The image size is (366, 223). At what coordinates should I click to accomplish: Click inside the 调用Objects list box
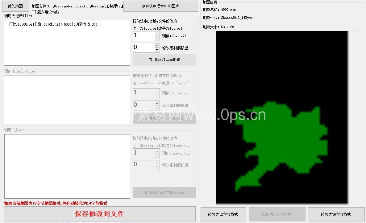(x=67, y=166)
